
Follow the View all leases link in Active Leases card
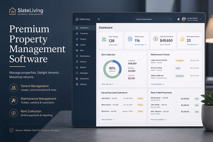coord(140,45)
